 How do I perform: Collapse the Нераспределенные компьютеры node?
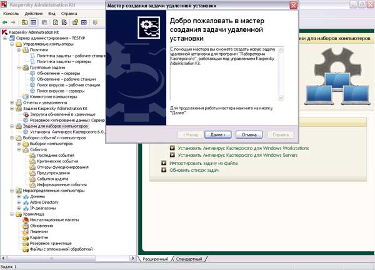coord(12,191)
